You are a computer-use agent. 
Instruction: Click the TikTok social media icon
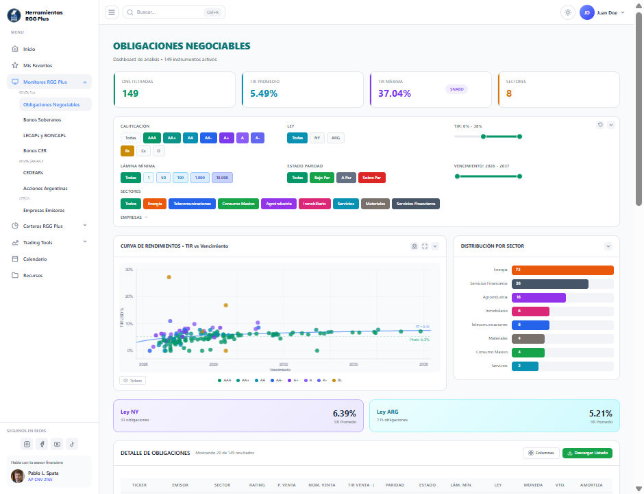point(72,444)
